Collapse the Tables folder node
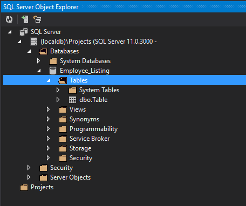Screen dimensions: 246x206 (49, 80)
